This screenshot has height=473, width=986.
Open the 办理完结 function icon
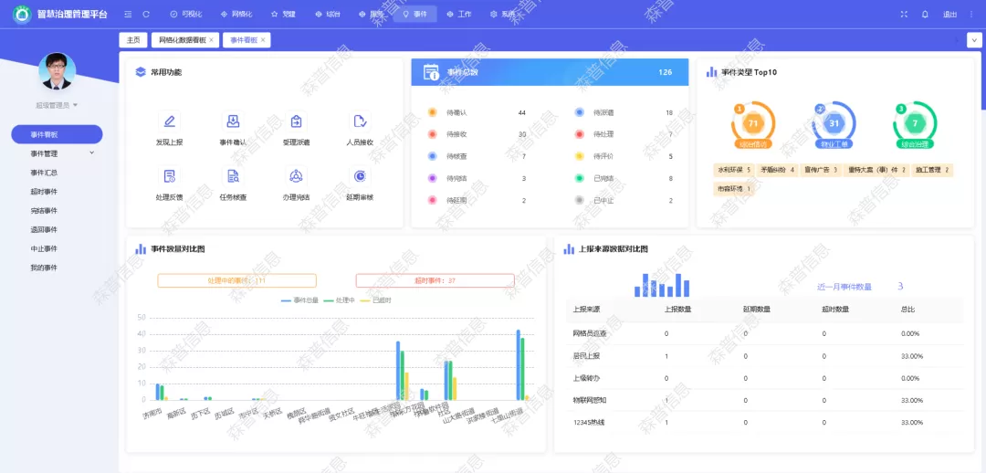tap(296, 175)
